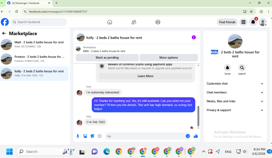Click the sent-message seen avatar indicator

point(192,128)
